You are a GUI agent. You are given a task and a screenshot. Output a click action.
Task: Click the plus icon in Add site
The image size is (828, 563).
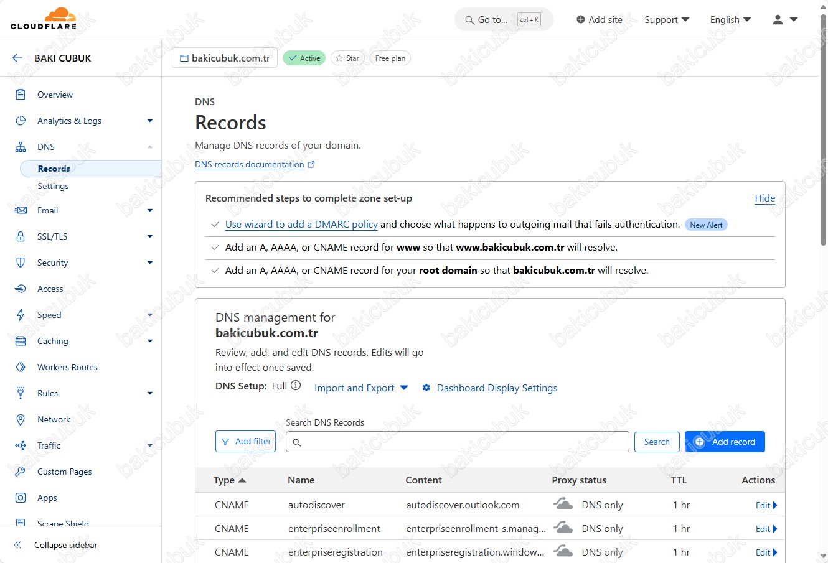(581, 19)
